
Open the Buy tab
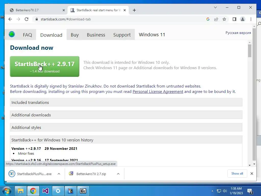click(75, 35)
